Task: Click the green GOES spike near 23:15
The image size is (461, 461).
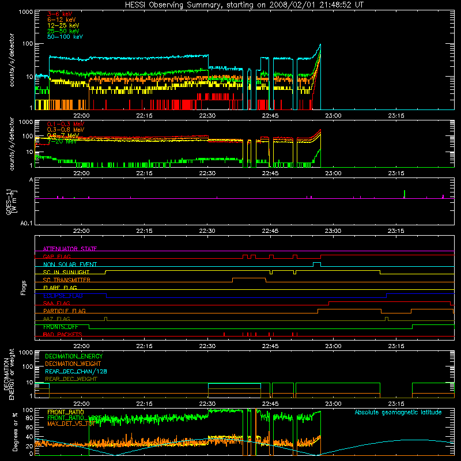Action: 405,194
